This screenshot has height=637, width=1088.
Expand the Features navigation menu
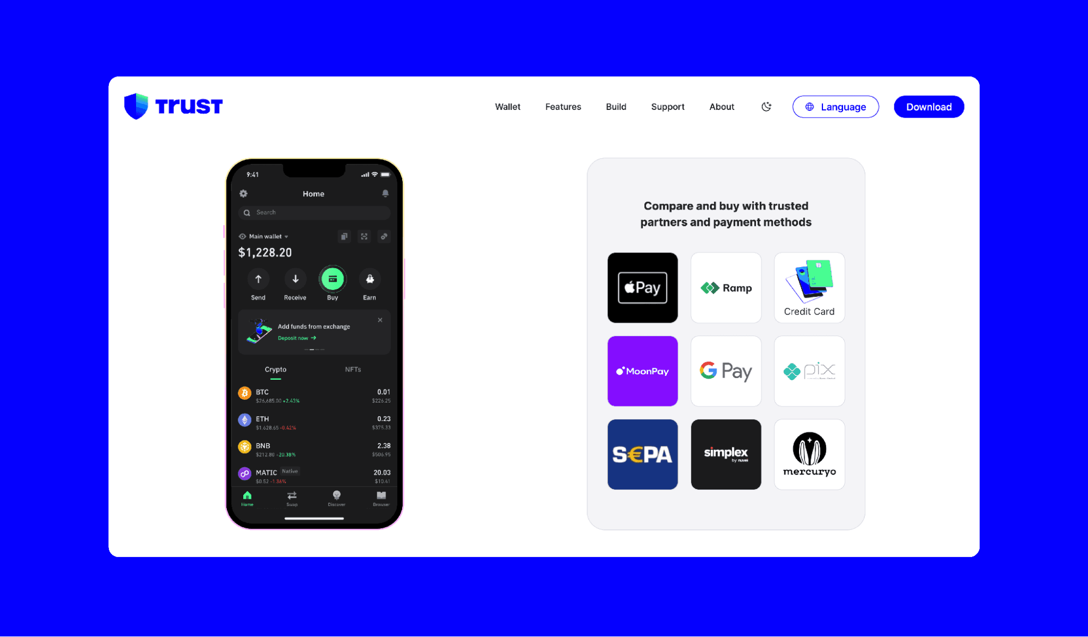pyautogui.click(x=563, y=106)
